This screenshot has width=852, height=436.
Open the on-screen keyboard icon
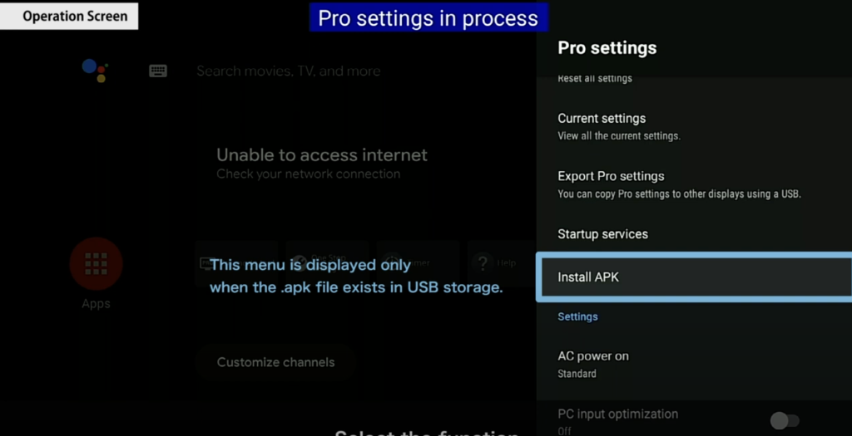pyautogui.click(x=158, y=71)
